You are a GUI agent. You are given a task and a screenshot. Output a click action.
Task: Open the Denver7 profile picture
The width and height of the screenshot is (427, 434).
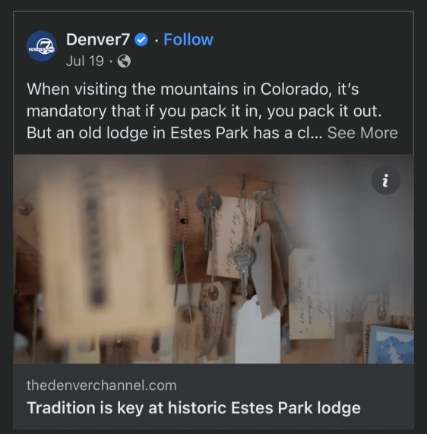pos(42,46)
